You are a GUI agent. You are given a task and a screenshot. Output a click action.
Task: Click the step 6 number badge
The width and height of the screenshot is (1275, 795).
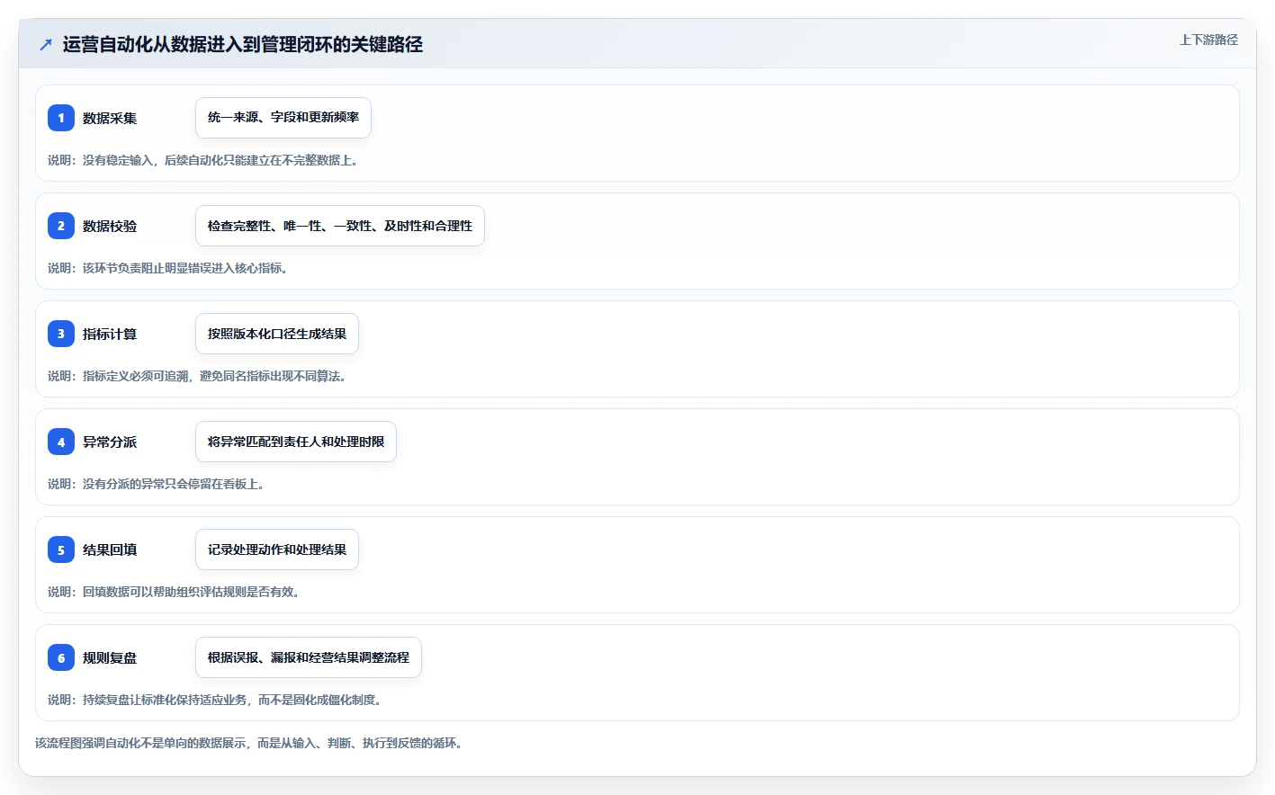(x=61, y=657)
